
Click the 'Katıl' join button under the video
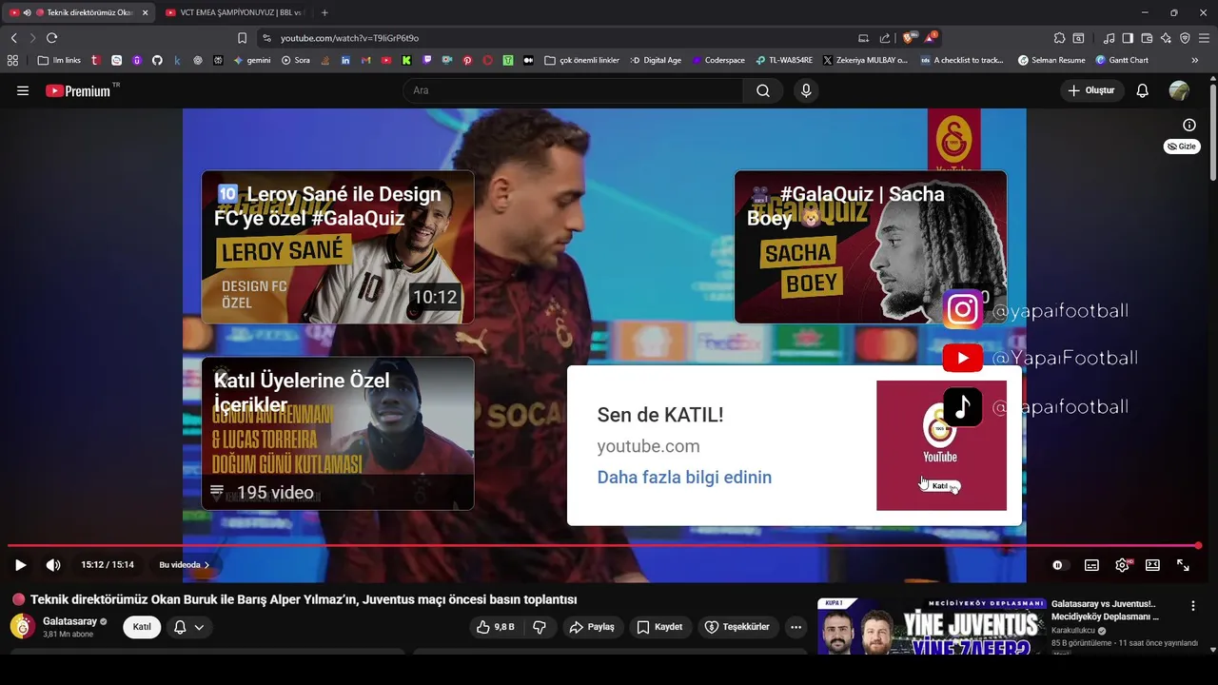(x=142, y=627)
